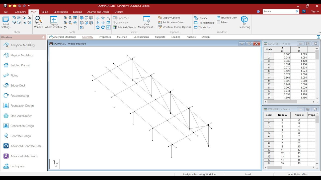Image resolution: width=321 pixels, height=180 pixels.
Task: Click Tile Horizontal
Action: coord(204,23)
